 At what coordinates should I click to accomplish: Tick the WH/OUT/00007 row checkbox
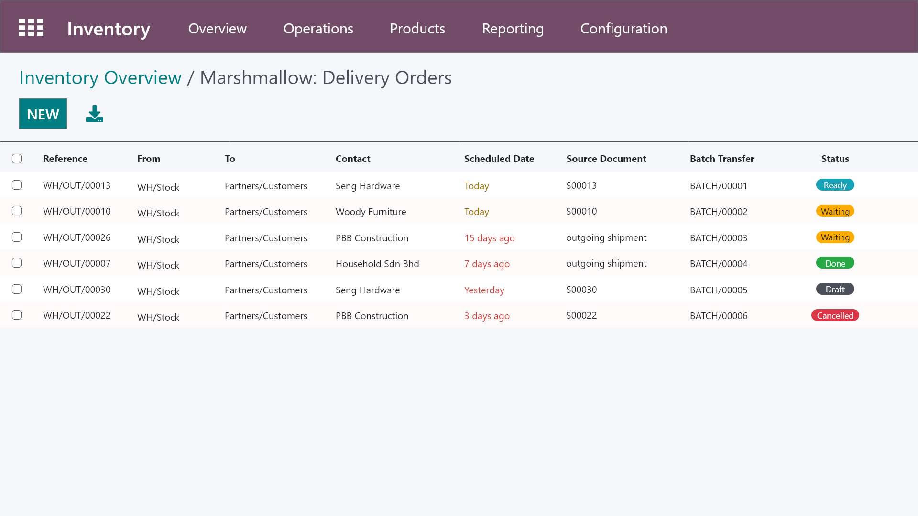17,263
